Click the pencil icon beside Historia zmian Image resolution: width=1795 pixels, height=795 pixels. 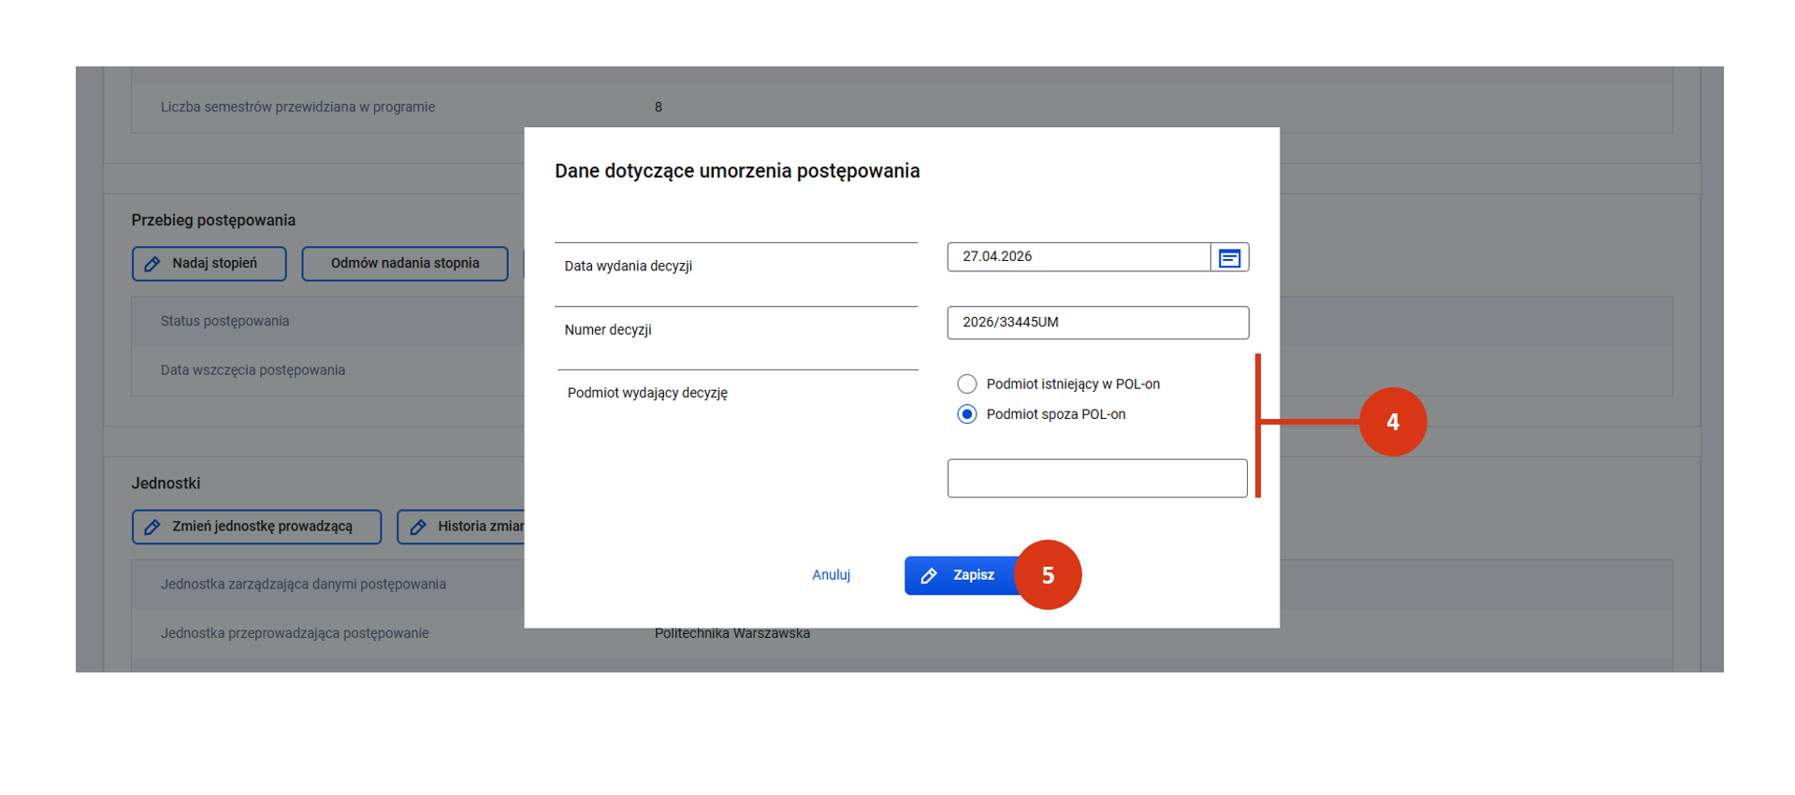(x=418, y=528)
